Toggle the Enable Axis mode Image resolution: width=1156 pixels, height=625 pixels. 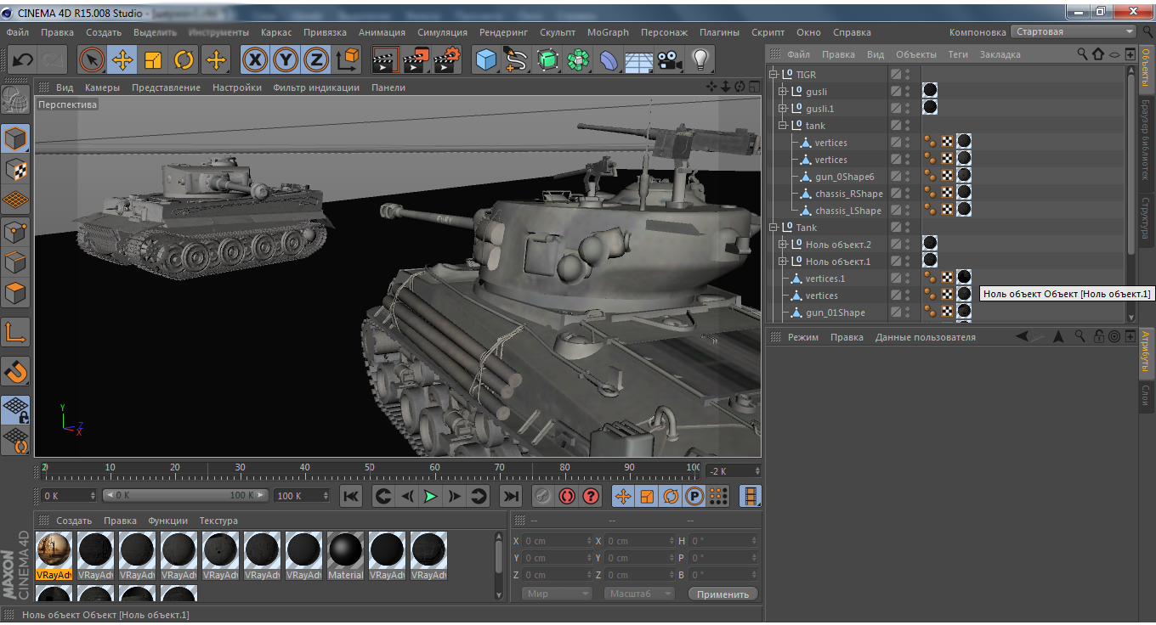[16, 332]
